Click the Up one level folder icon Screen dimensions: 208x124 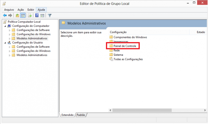coord(17,15)
